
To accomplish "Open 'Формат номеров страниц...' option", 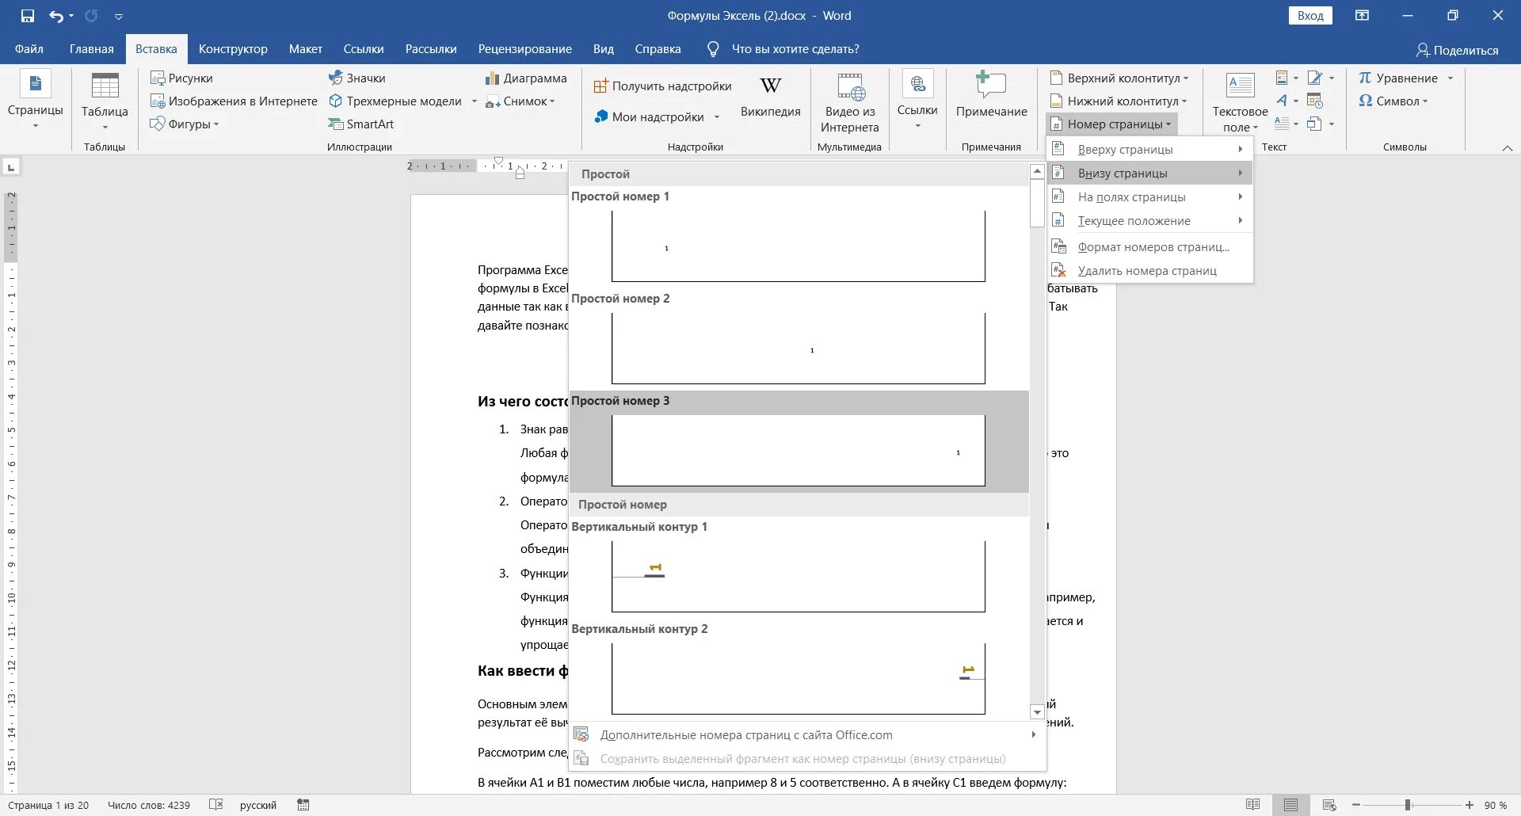I will [1149, 246].
